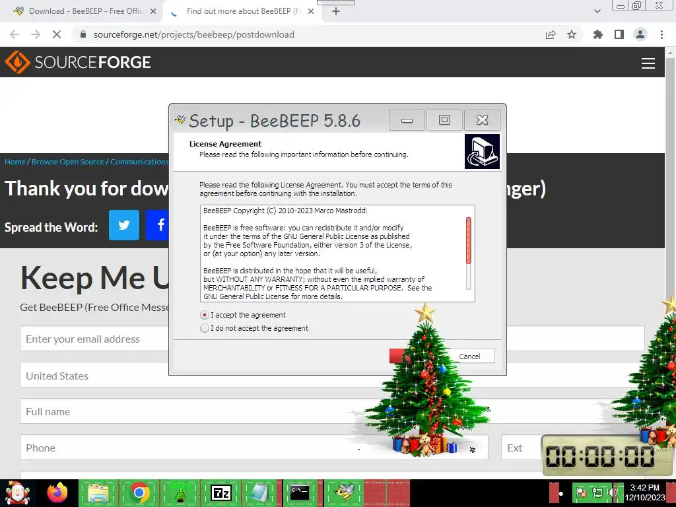Minimize the BeeBEEP setup window
Image resolution: width=676 pixels, height=507 pixels.
pos(407,120)
